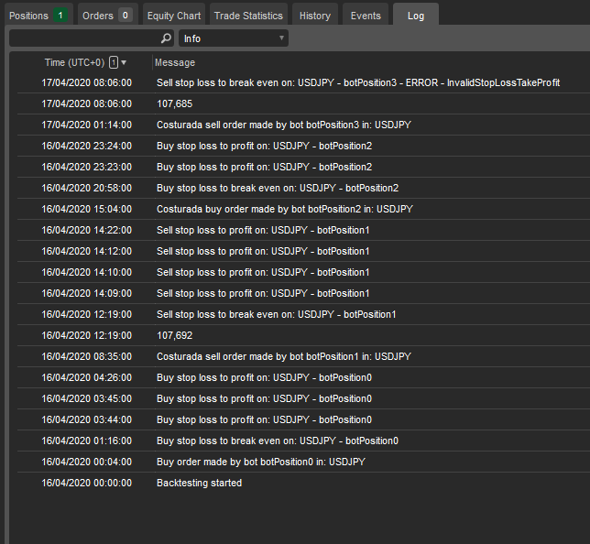This screenshot has height=544, width=590.
Task: Select the InvalidStopLossTakeProfit error log entry
Action: tap(303, 82)
